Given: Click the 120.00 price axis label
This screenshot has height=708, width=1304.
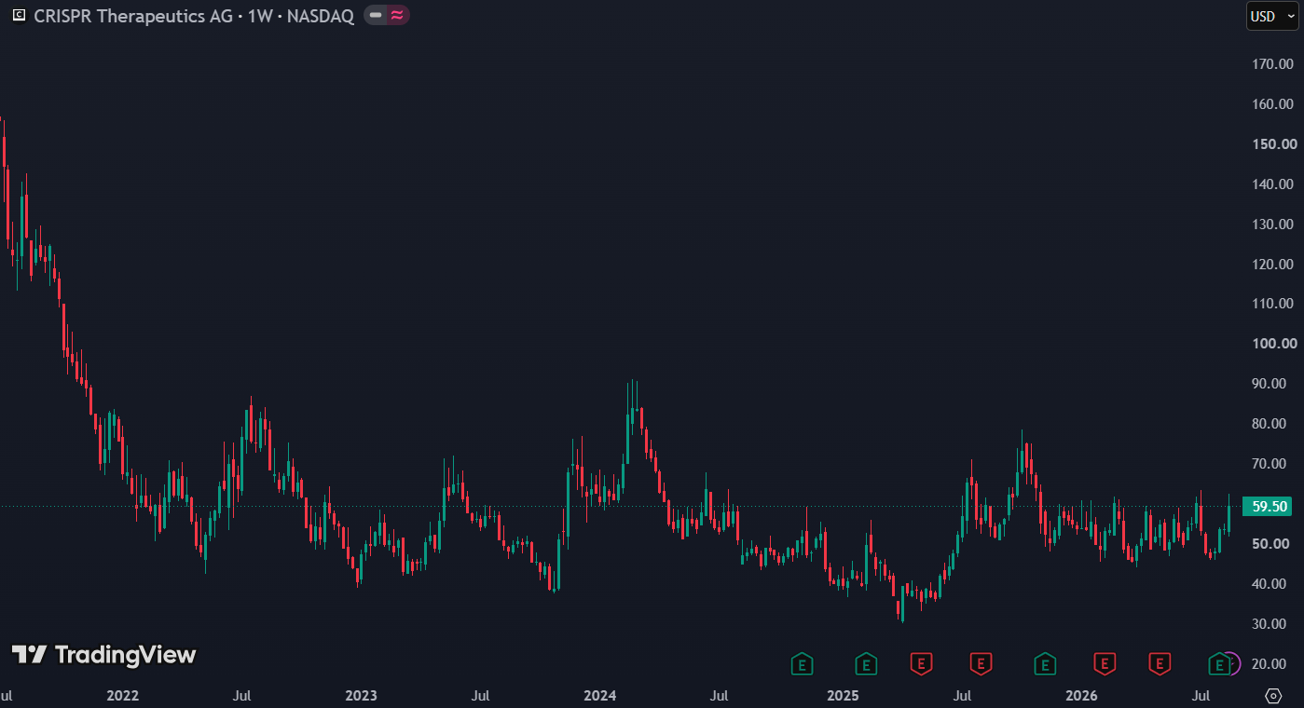Looking at the screenshot, I should pyautogui.click(x=1274, y=265).
